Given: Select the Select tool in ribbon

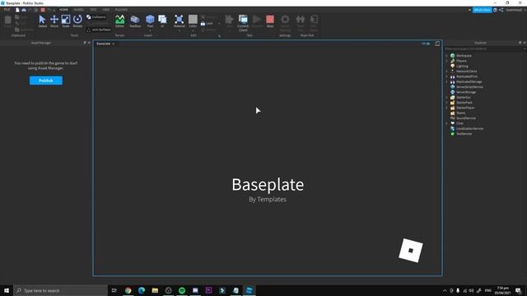Looking at the screenshot, I should pos(42,21).
